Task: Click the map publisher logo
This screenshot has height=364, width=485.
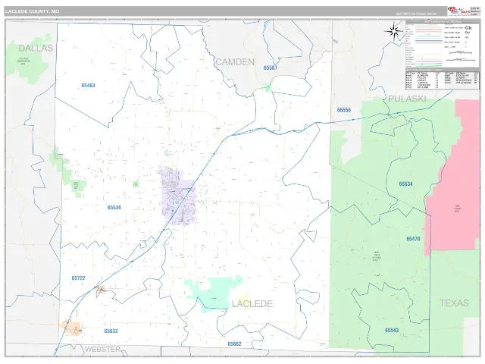Action: [x=458, y=11]
